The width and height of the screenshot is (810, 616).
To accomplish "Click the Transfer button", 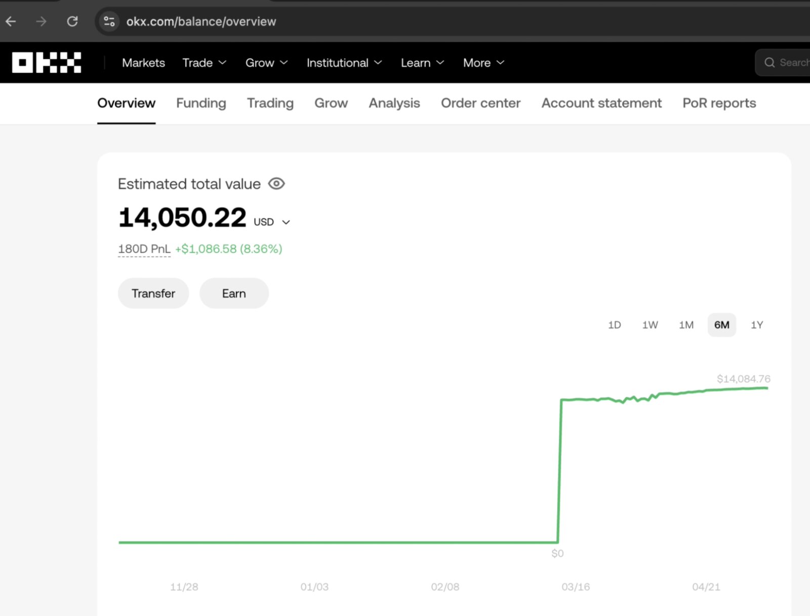I will (x=153, y=294).
